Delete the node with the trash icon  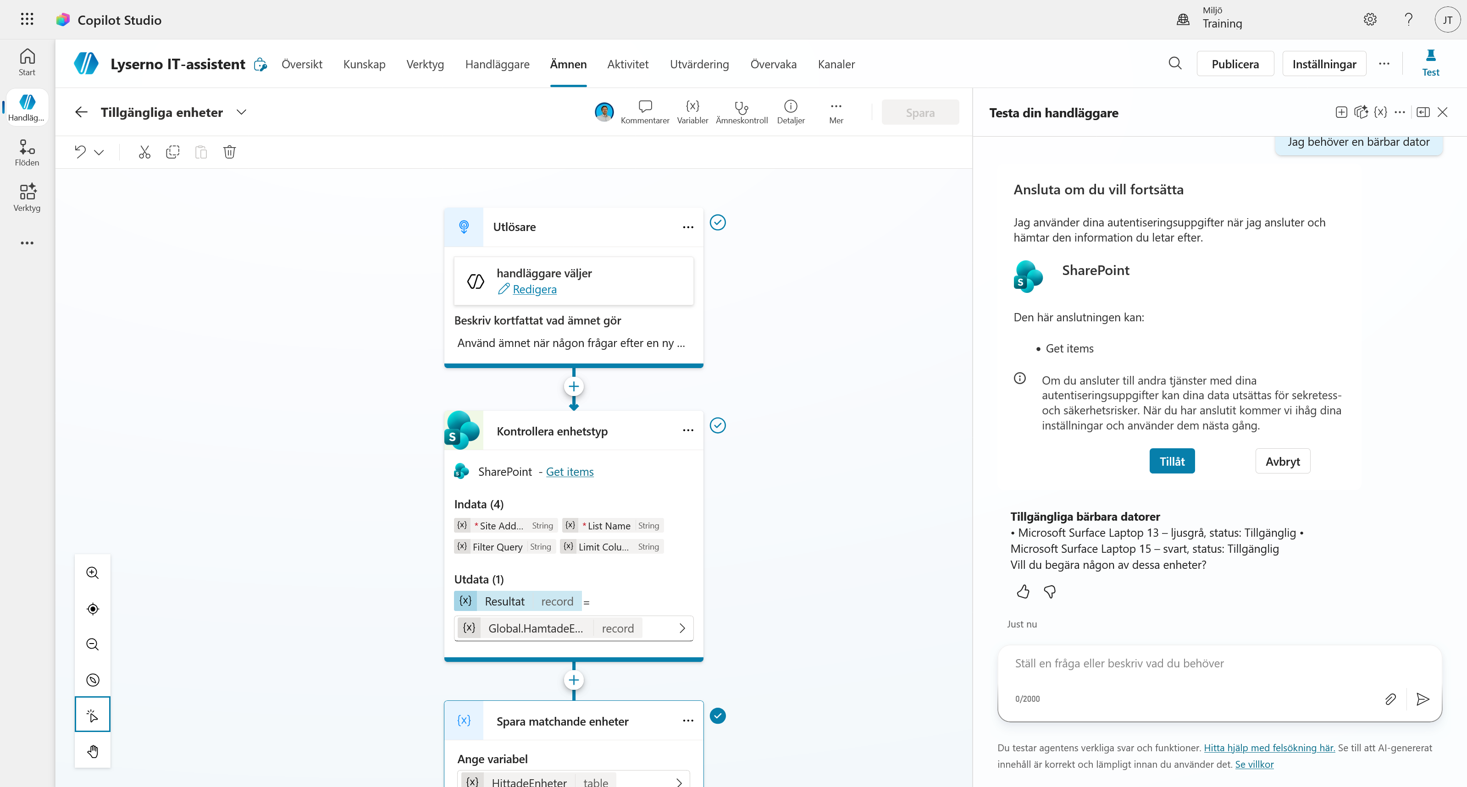coord(229,152)
